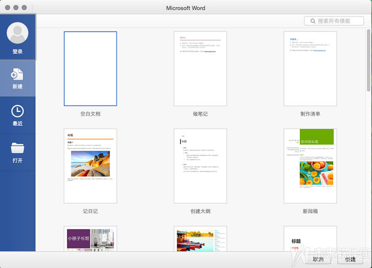Choose the 做笔记 template thumbnail
Image resolution: width=372 pixels, height=268 pixels.
pyautogui.click(x=200, y=68)
